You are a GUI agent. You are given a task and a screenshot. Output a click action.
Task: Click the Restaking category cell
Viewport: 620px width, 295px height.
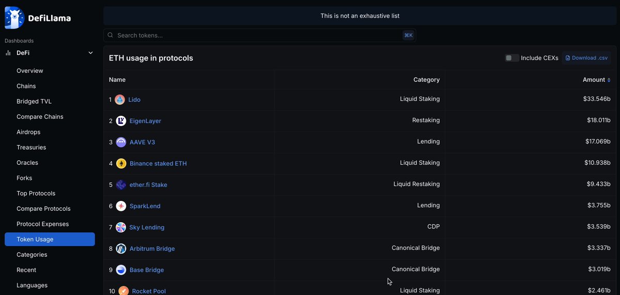(425, 120)
